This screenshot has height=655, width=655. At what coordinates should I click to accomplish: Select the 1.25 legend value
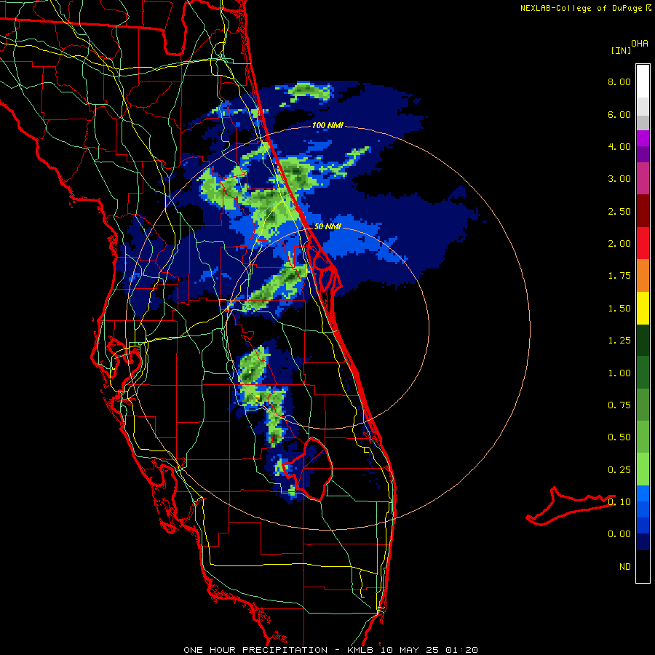tap(619, 341)
